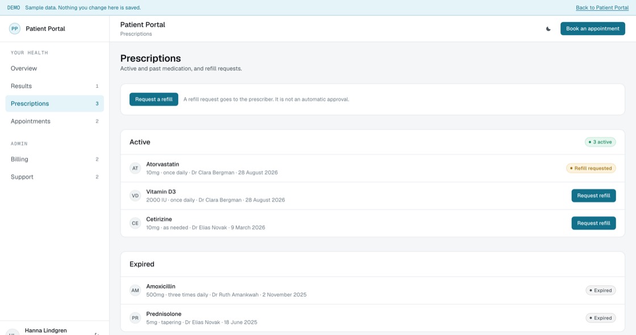Open Appointments from the sidebar
The width and height of the screenshot is (636, 335).
tap(55, 121)
